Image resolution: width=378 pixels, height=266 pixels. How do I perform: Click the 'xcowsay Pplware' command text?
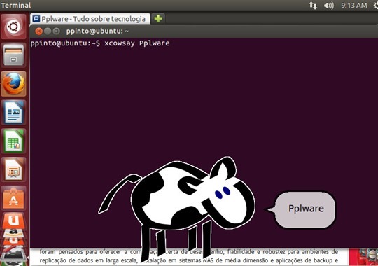pos(137,43)
